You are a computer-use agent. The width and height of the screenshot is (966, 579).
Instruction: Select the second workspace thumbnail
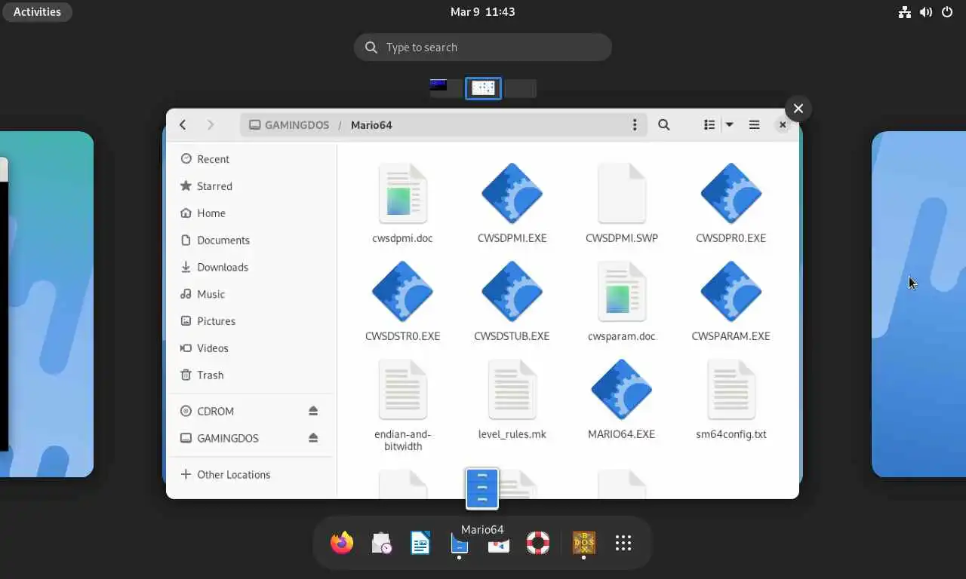[483, 88]
